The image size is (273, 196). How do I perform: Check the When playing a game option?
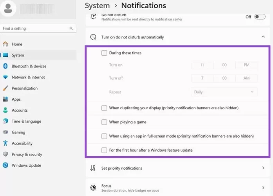[104, 122]
